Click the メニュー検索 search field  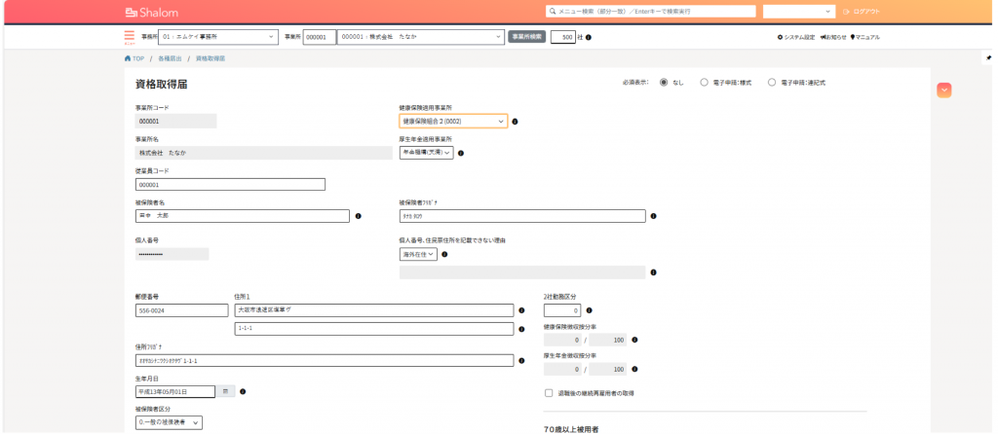click(651, 12)
